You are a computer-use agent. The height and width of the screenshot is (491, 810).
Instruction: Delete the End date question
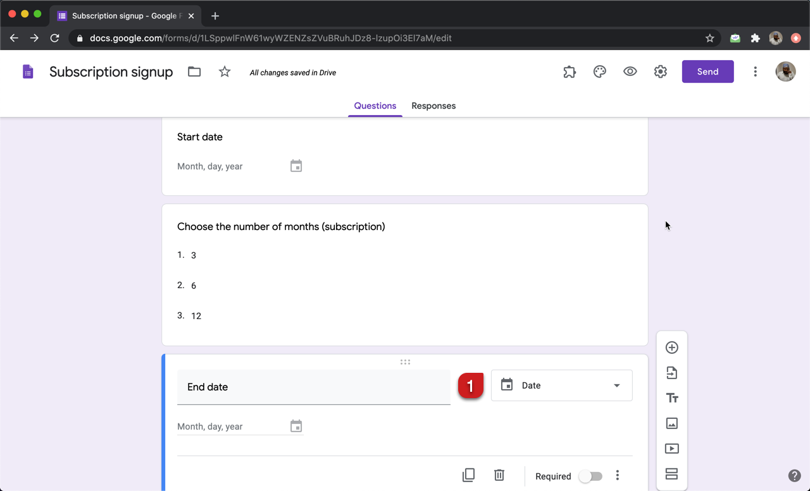pos(499,475)
